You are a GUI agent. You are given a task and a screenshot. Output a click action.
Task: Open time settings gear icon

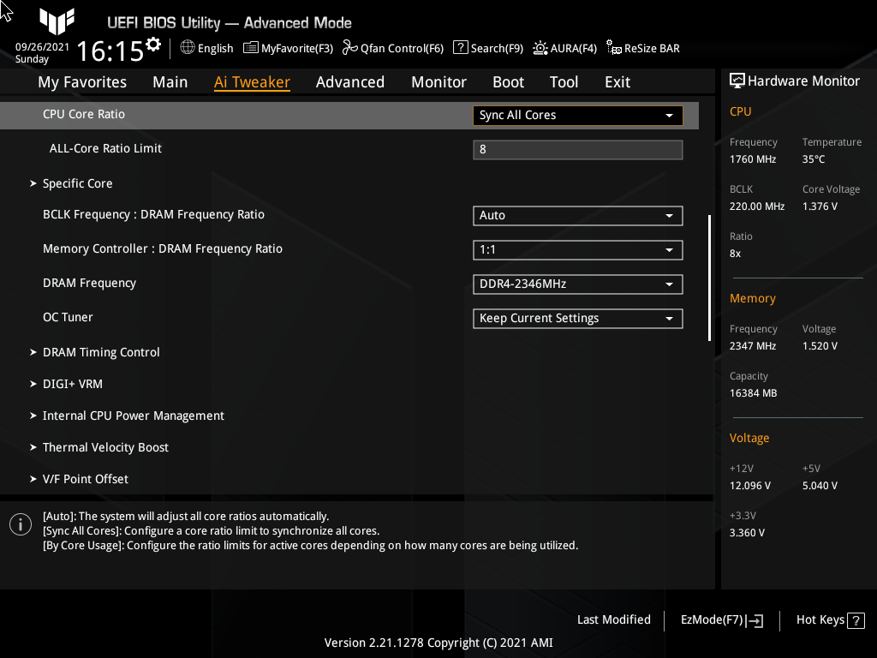[x=153, y=45]
